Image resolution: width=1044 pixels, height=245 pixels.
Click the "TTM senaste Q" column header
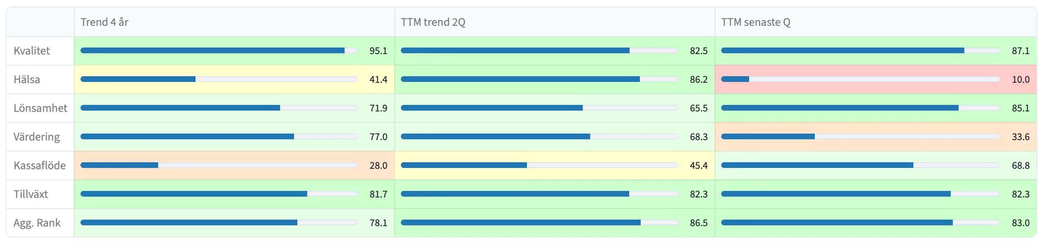point(756,22)
